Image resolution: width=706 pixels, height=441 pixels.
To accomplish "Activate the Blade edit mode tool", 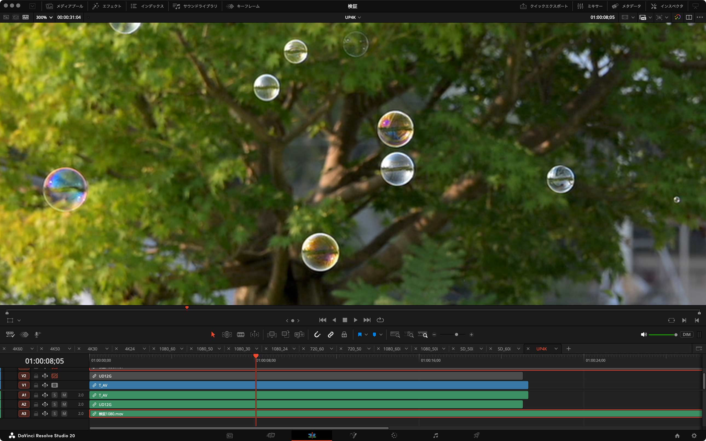I will pos(241,335).
